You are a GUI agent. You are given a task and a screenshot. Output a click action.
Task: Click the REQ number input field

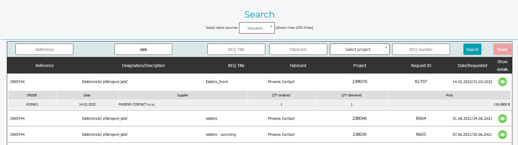(x=421, y=50)
